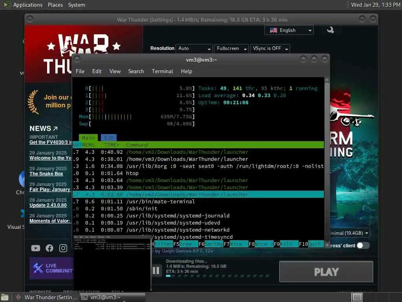
Task: Select the systemd-networkd process row
Action: [x=198, y=230]
